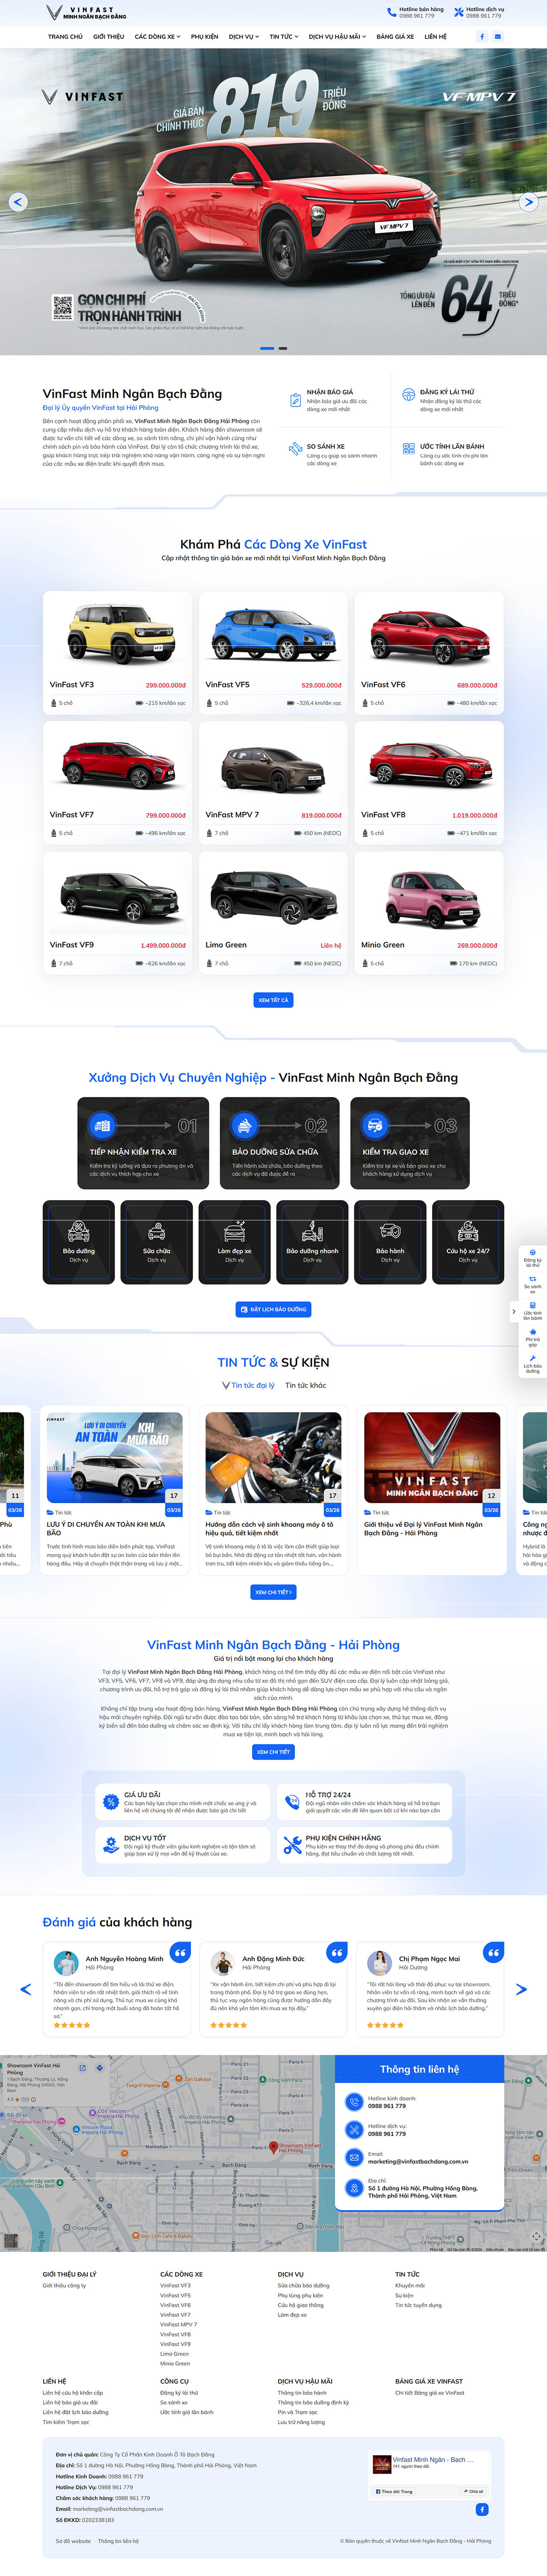This screenshot has height=2576, width=547.
Task: Click the Facebook icon in the header
Action: [482, 36]
